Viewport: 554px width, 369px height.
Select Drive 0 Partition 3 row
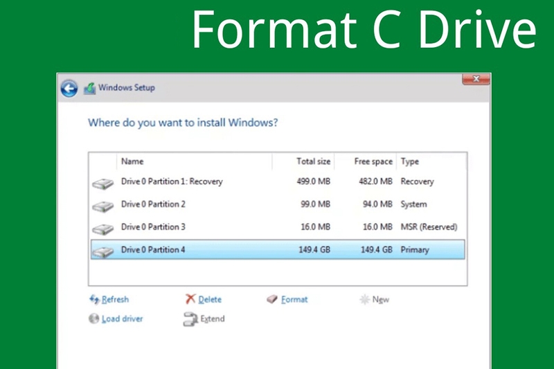click(278, 226)
